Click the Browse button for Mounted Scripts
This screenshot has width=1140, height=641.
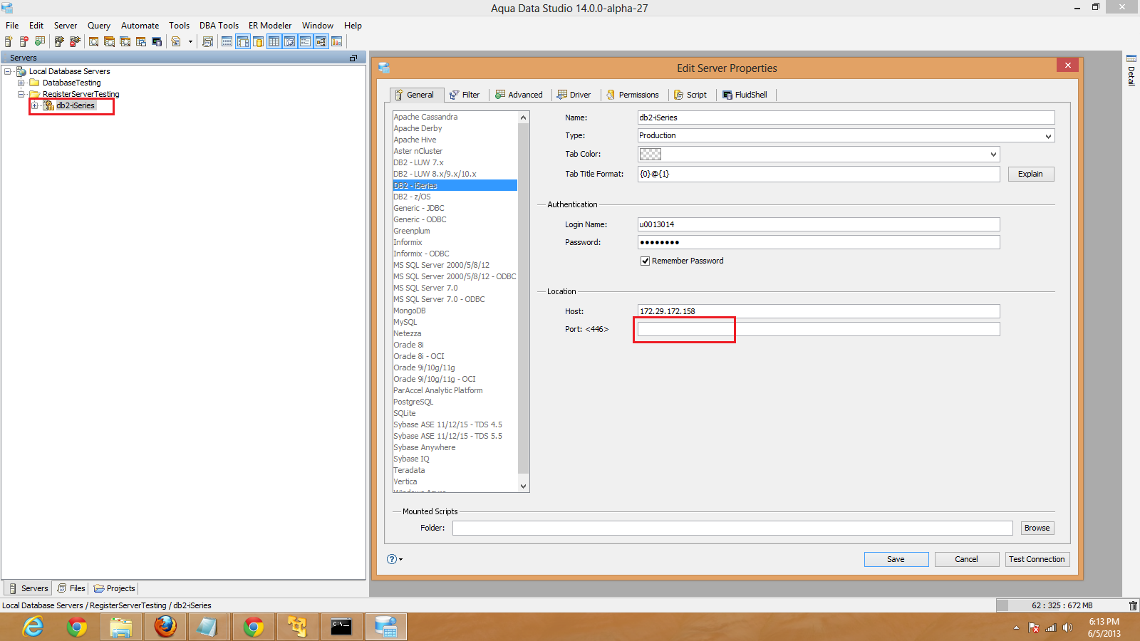(1037, 528)
